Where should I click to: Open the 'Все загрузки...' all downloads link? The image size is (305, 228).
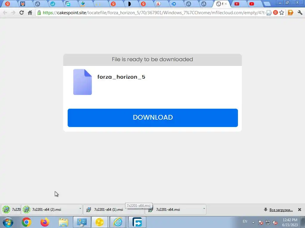coord(281,210)
